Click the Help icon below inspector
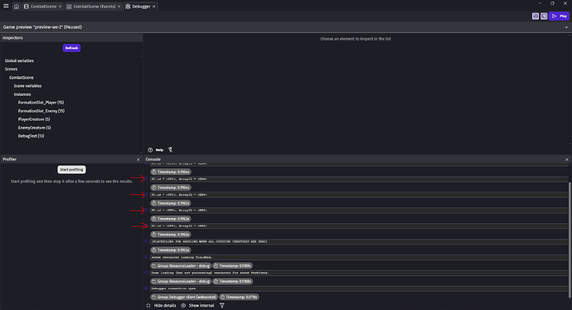 [x=150, y=150]
